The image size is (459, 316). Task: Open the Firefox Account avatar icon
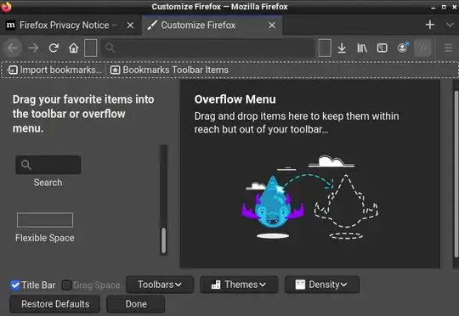coord(403,48)
